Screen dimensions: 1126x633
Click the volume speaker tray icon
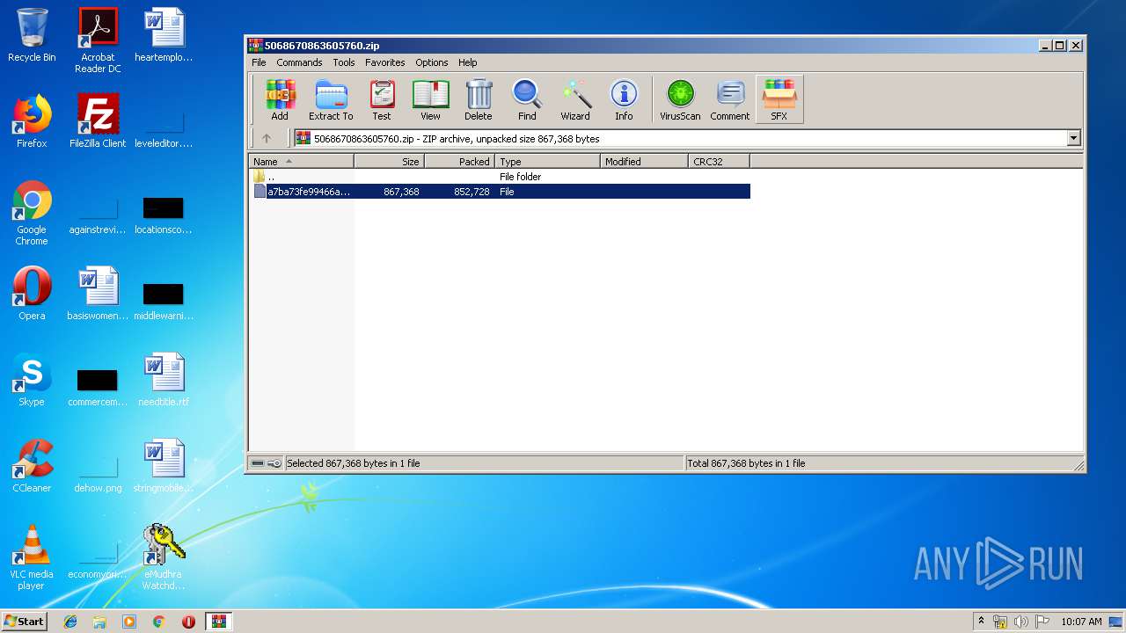click(x=1021, y=622)
